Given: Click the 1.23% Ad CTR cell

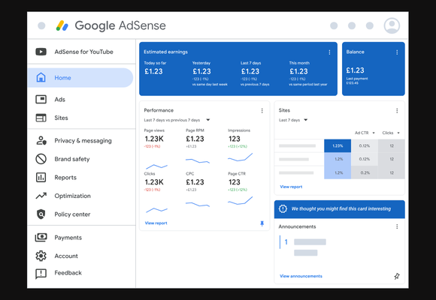Looking at the screenshot, I should 338,145.
